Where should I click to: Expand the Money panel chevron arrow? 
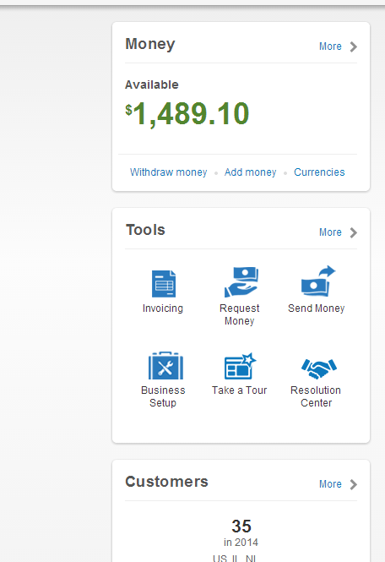point(354,47)
